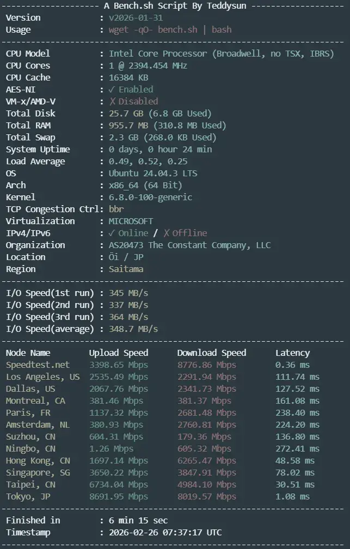350x549 pixels.
Task: Click the Ubuntu 24.04.3 LTS OS value
Action: (x=153, y=173)
